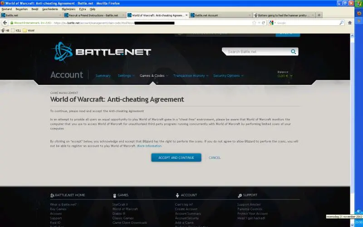This screenshot has height=227, width=363.
Task: Open the KILL bookmark
Action: (16, 30)
